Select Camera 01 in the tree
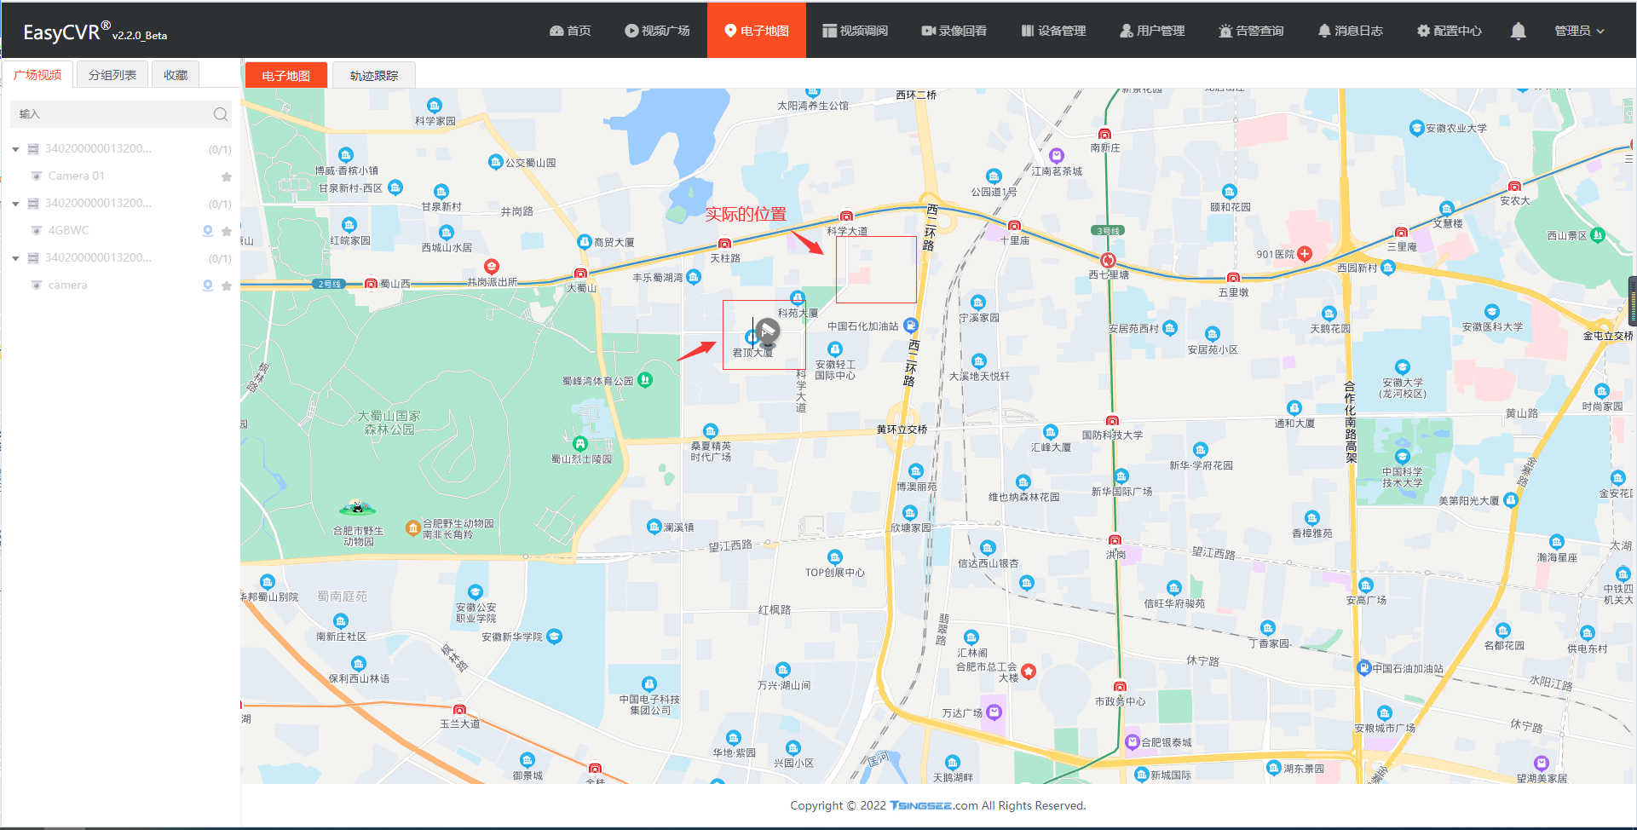This screenshot has width=1637, height=830. click(x=76, y=176)
